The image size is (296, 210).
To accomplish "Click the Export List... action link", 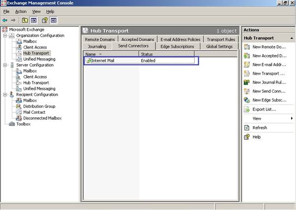I will pos(265,109).
